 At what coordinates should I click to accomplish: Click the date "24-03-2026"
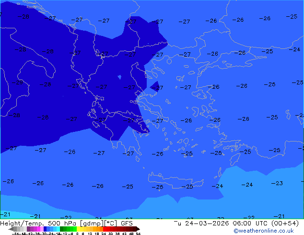(x=207, y=223)
